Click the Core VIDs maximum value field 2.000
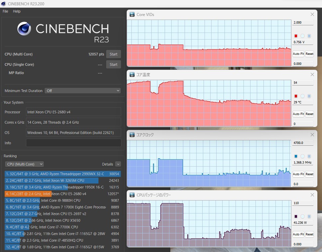 point(303,23)
